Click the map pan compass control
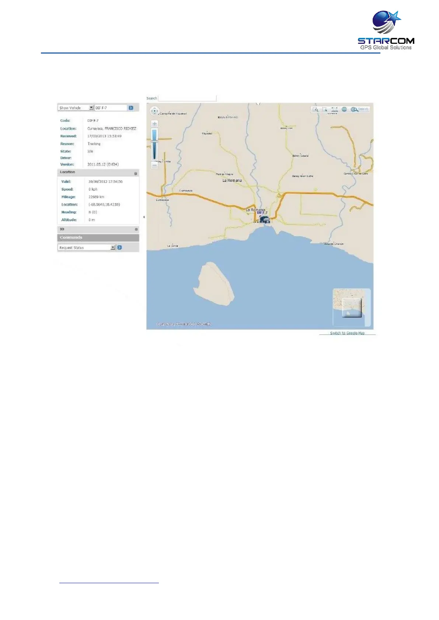This screenshot has width=439, height=620. (154, 111)
